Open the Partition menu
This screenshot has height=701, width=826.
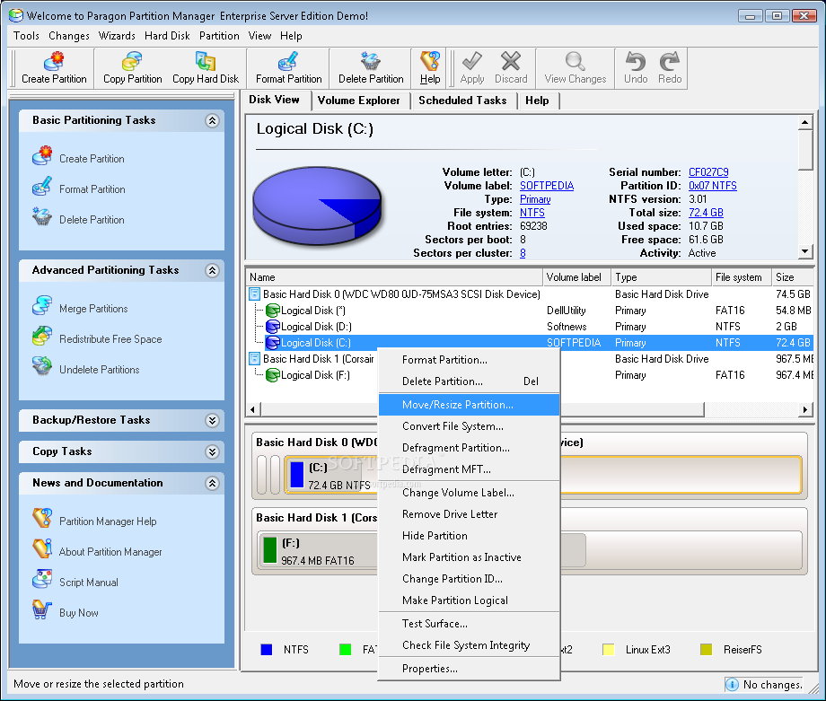coord(219,36)
